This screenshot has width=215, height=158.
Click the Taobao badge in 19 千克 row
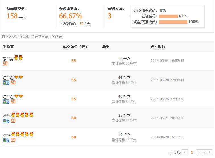pos(13,140)
